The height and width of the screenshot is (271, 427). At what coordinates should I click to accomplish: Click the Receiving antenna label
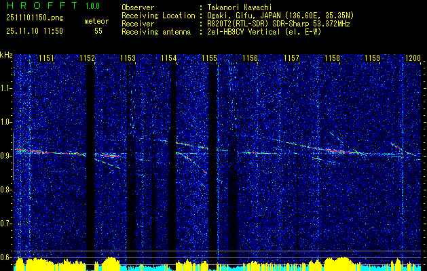[156, 32]
